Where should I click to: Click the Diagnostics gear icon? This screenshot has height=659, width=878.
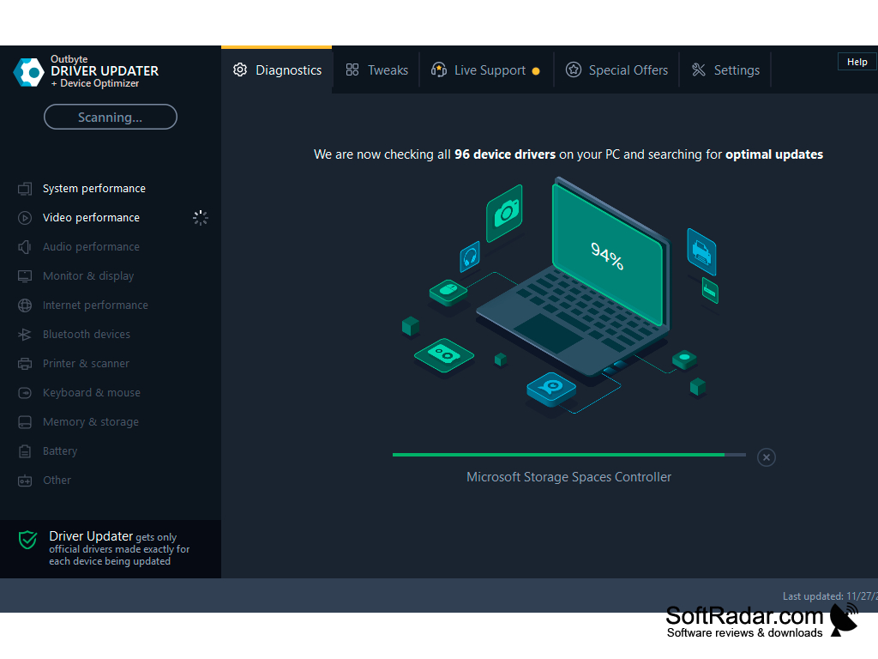point(240,70)
